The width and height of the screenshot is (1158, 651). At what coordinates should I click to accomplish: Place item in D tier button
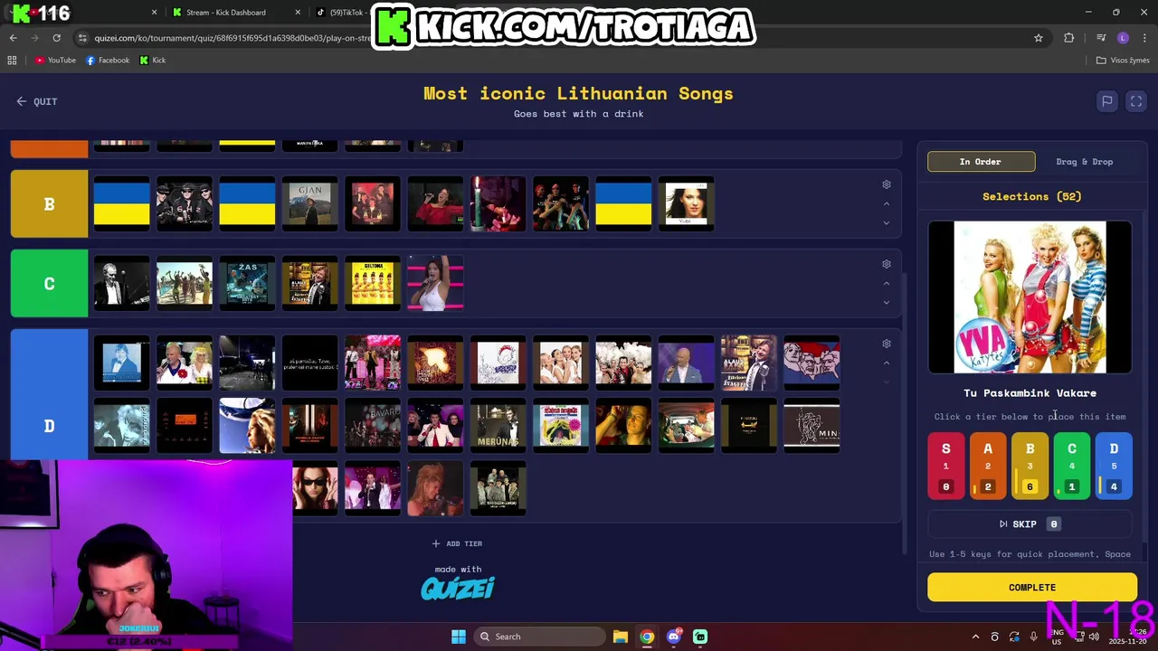coord(1114,467)
